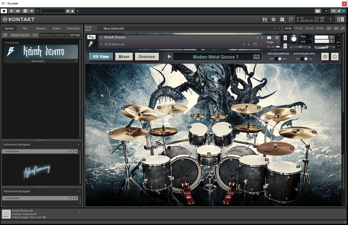Toggle the Auto Double Kick switch
This screenshot has width=348, height=225.
[304, 59]
